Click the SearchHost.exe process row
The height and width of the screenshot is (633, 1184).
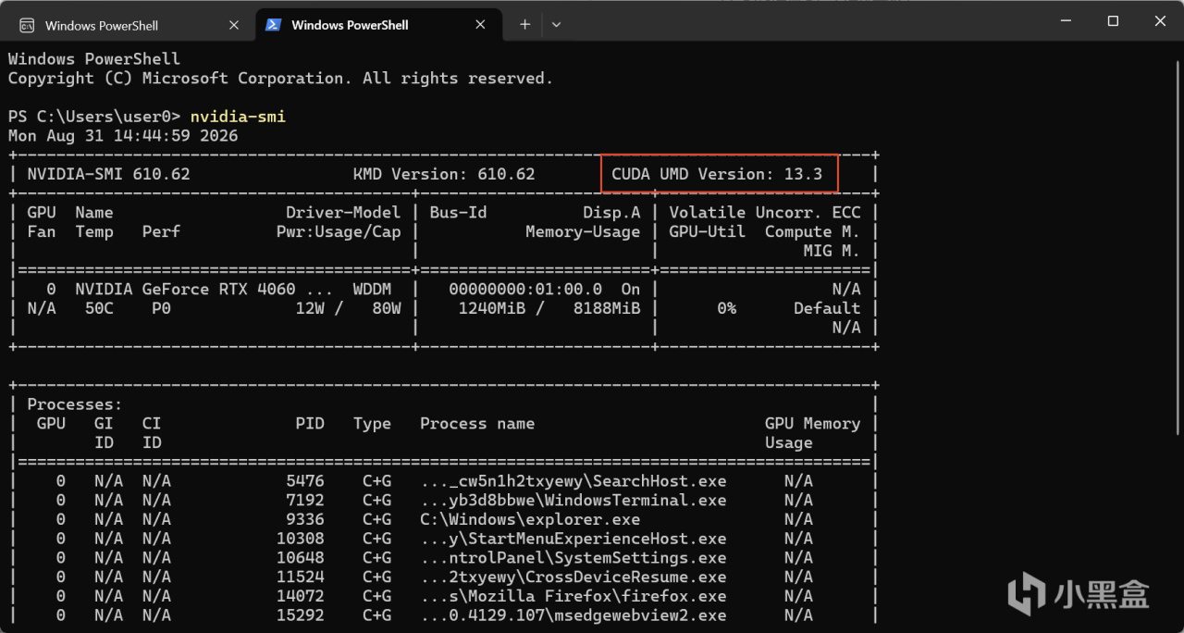[442, 481]
